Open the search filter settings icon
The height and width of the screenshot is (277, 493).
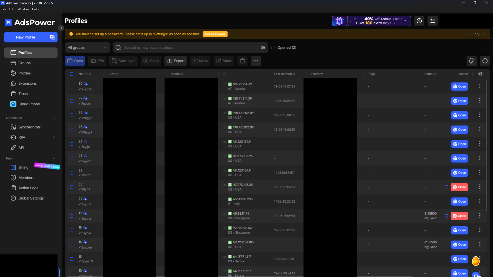click(263, 47)
